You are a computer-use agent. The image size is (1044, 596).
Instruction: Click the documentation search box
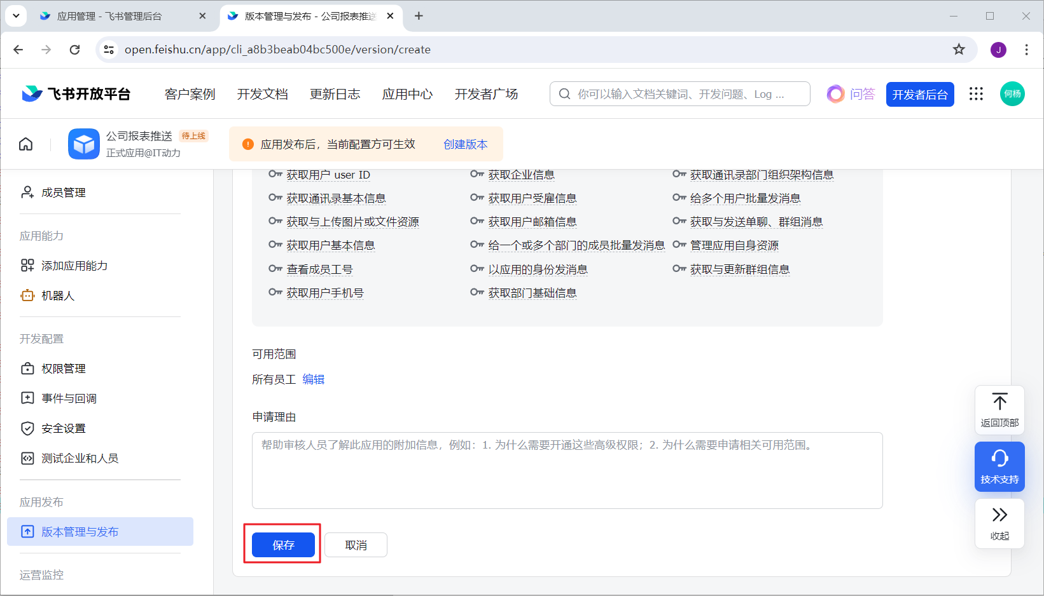pos(679,94)
